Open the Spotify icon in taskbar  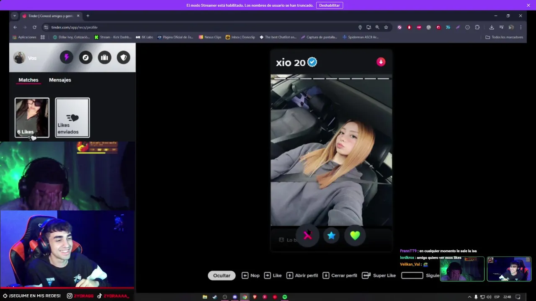[x=285, y=297]
